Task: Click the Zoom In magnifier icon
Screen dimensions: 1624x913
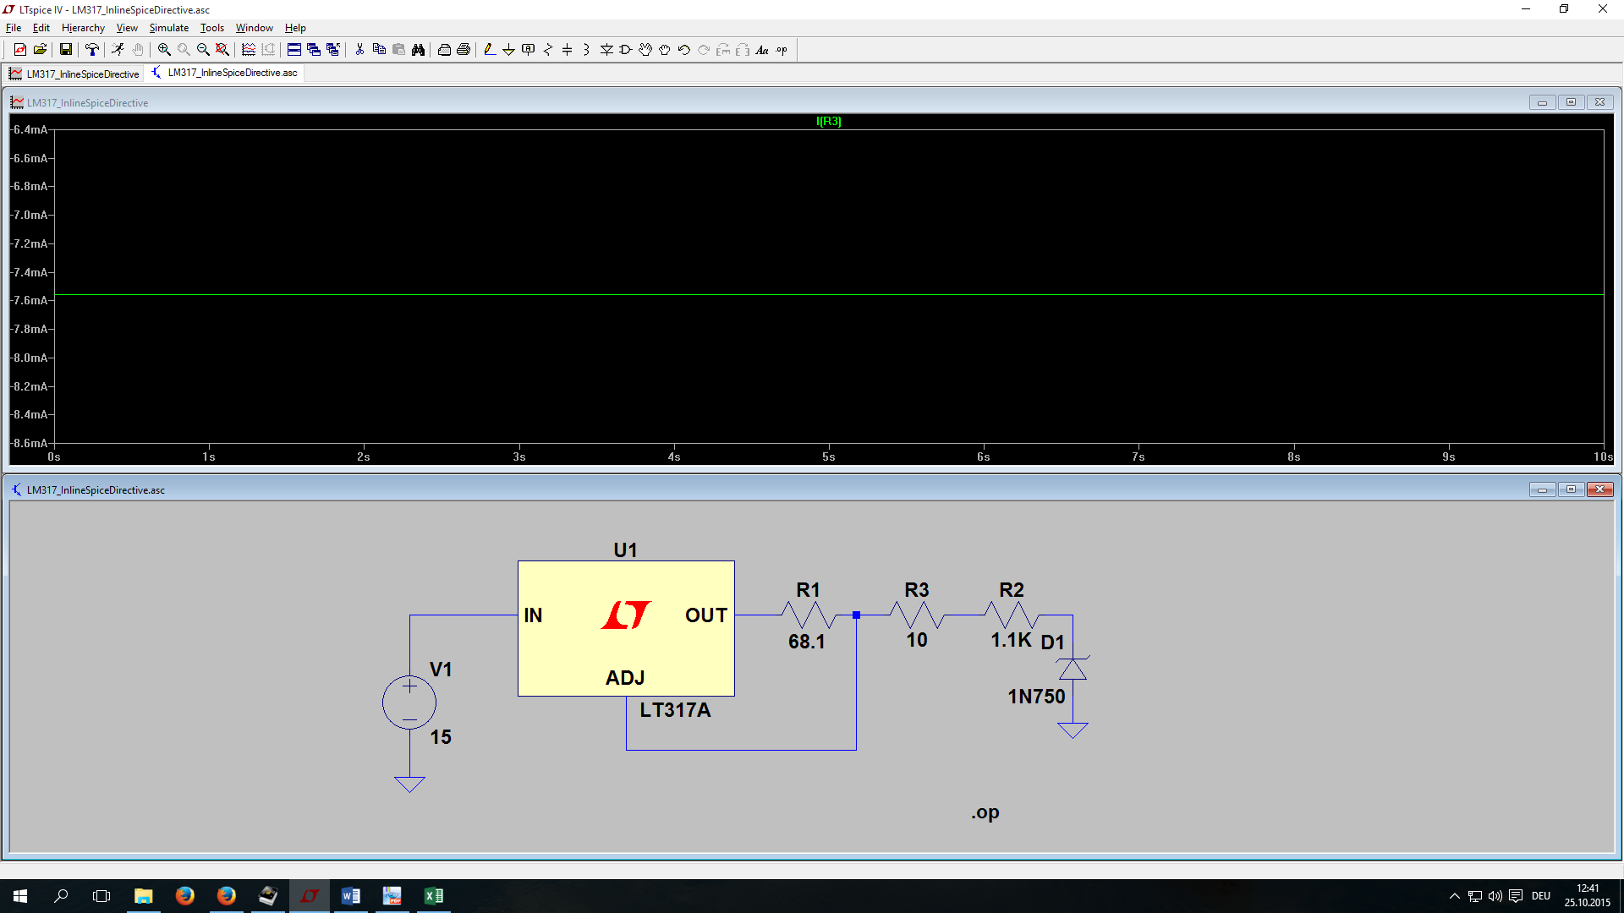Action: [x=164, y=50]
